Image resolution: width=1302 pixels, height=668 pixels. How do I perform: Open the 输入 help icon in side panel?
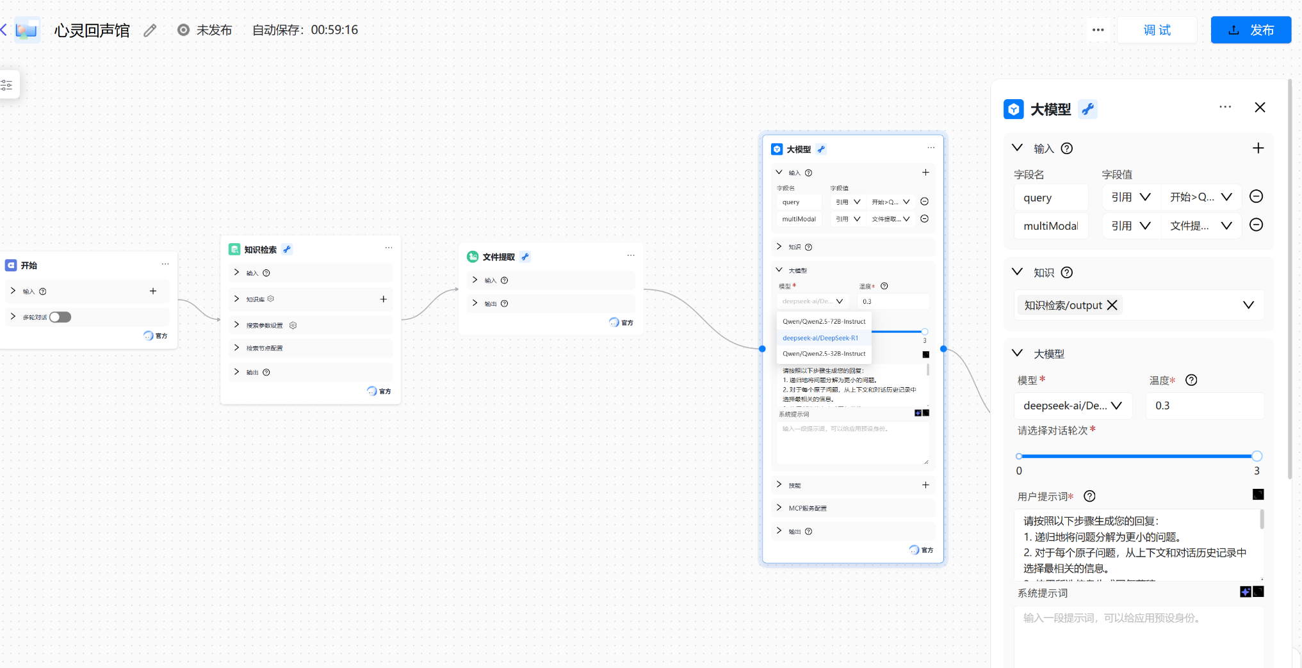(1067, 148)
